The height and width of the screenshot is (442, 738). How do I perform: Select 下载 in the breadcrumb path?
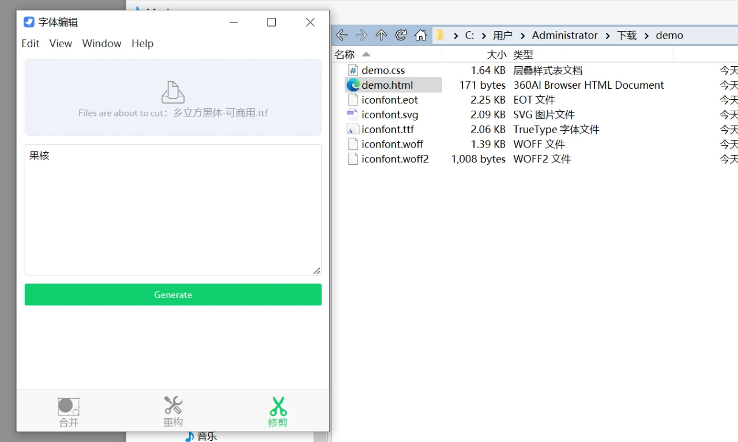click(627, 35)
